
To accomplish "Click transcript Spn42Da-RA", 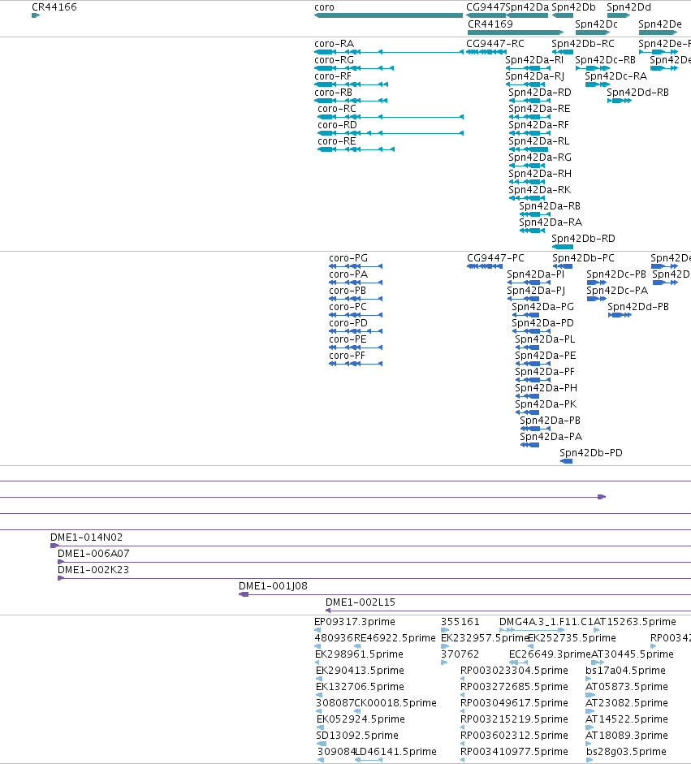I will (551, 222).
